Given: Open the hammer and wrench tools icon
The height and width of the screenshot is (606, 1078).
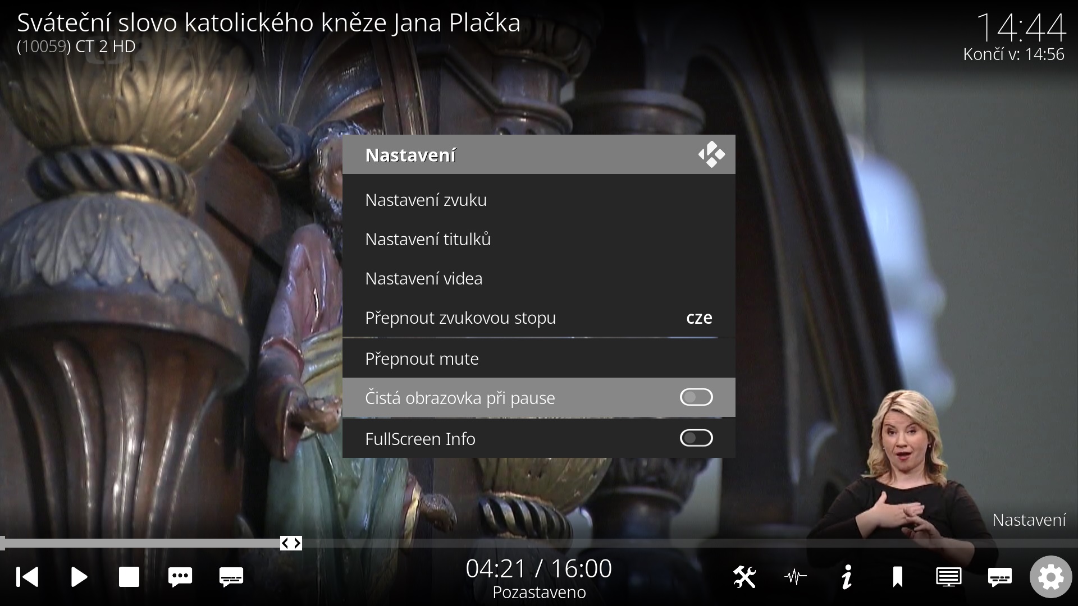Looking at the screenshot, I should (x=744, y=577).
